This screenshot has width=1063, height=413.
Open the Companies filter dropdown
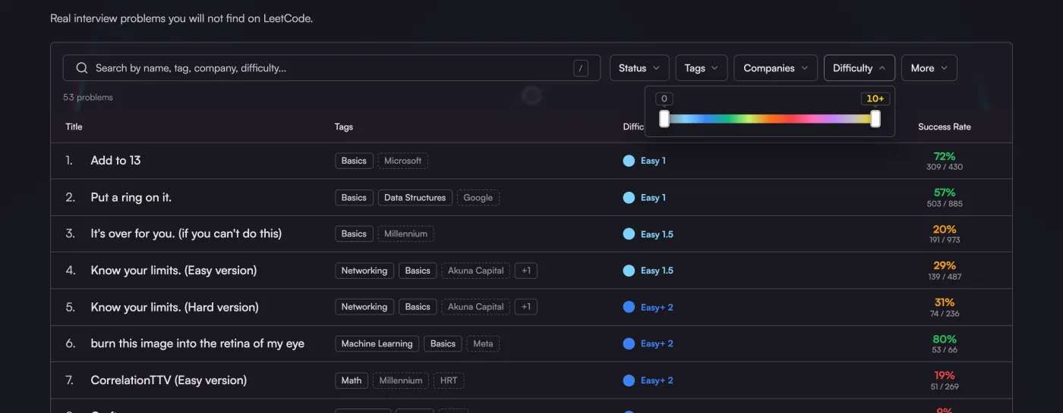coord(776,68)
